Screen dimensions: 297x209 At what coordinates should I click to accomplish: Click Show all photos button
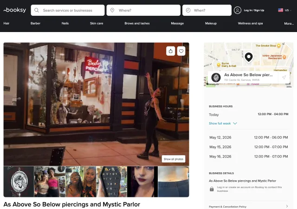pos(174,159)
